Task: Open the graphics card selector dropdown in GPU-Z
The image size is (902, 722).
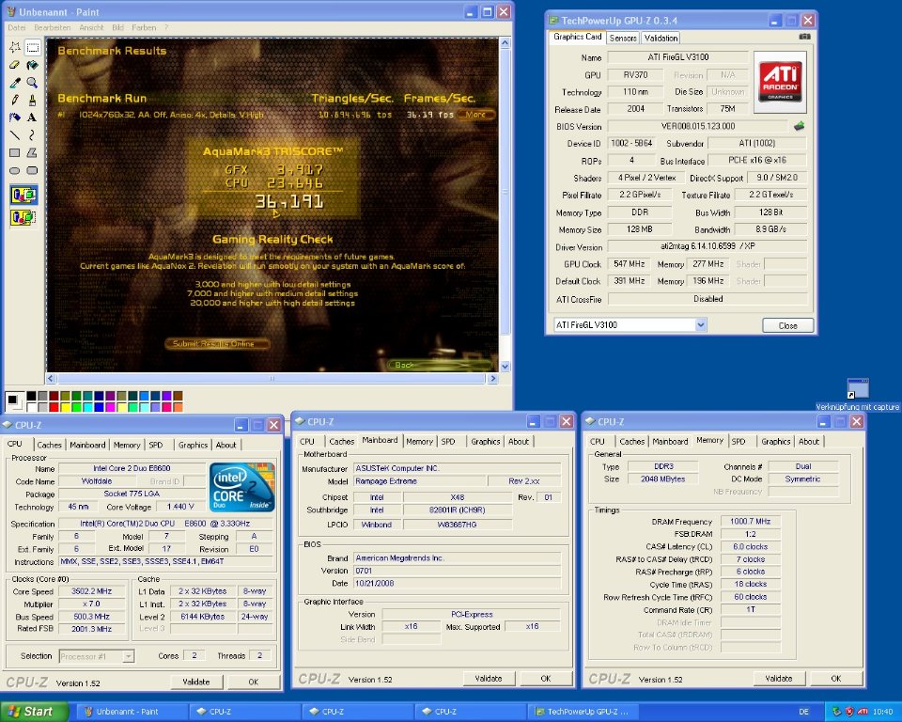Action: (x=701, y=324)
